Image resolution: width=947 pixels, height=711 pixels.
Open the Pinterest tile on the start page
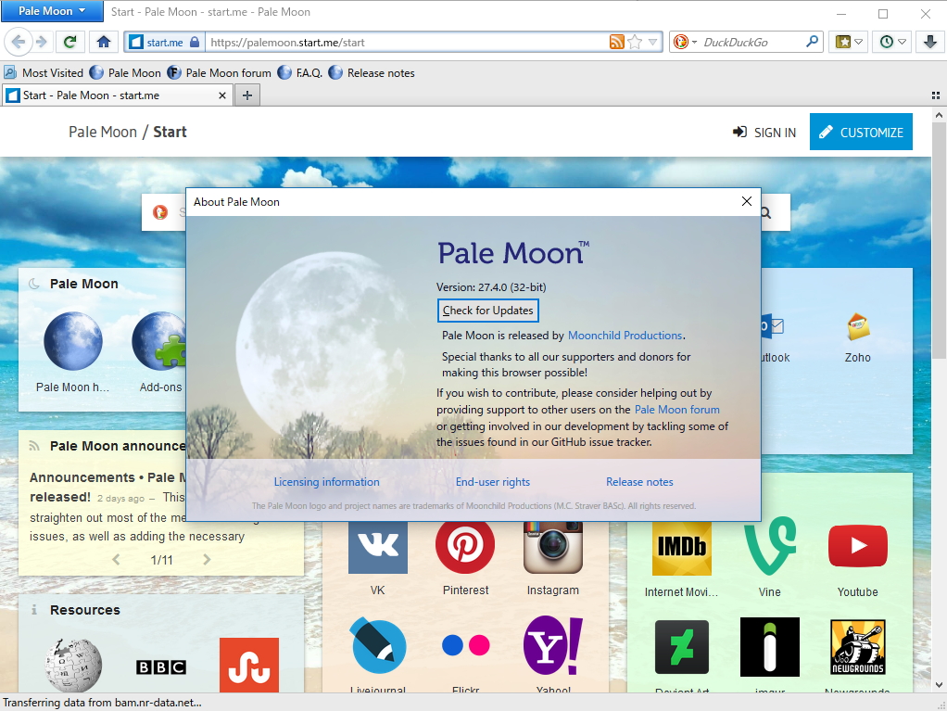[464, 546]
